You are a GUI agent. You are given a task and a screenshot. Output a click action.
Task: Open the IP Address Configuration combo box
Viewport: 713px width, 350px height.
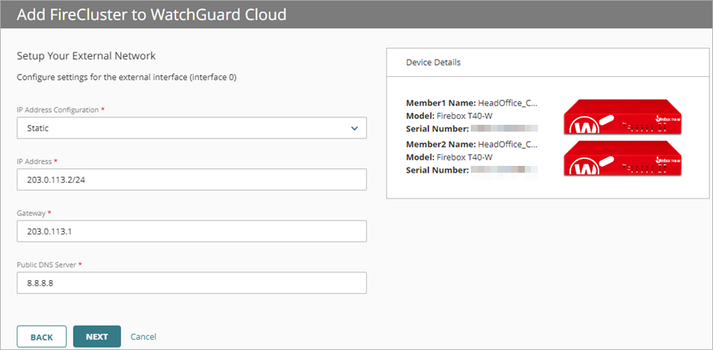[190, 129]
